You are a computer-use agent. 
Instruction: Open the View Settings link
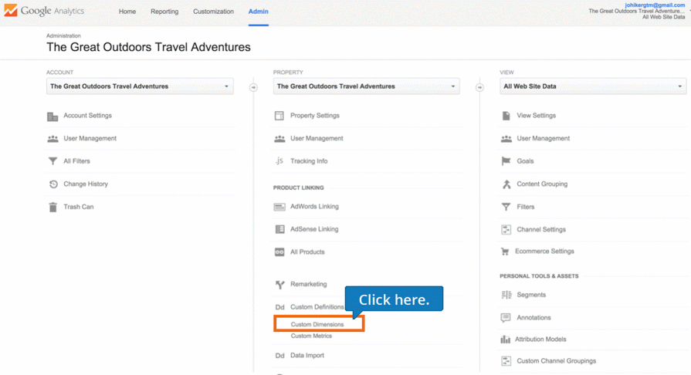pyautogui.click(x=537, y=116)
